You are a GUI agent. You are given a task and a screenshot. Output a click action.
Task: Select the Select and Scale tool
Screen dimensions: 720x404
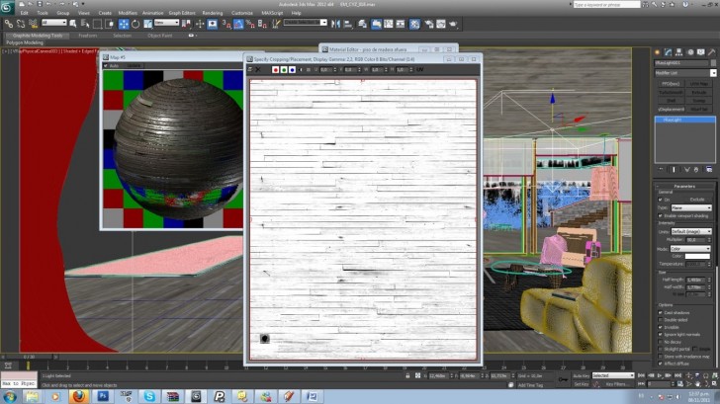click(x=148, y=24)
